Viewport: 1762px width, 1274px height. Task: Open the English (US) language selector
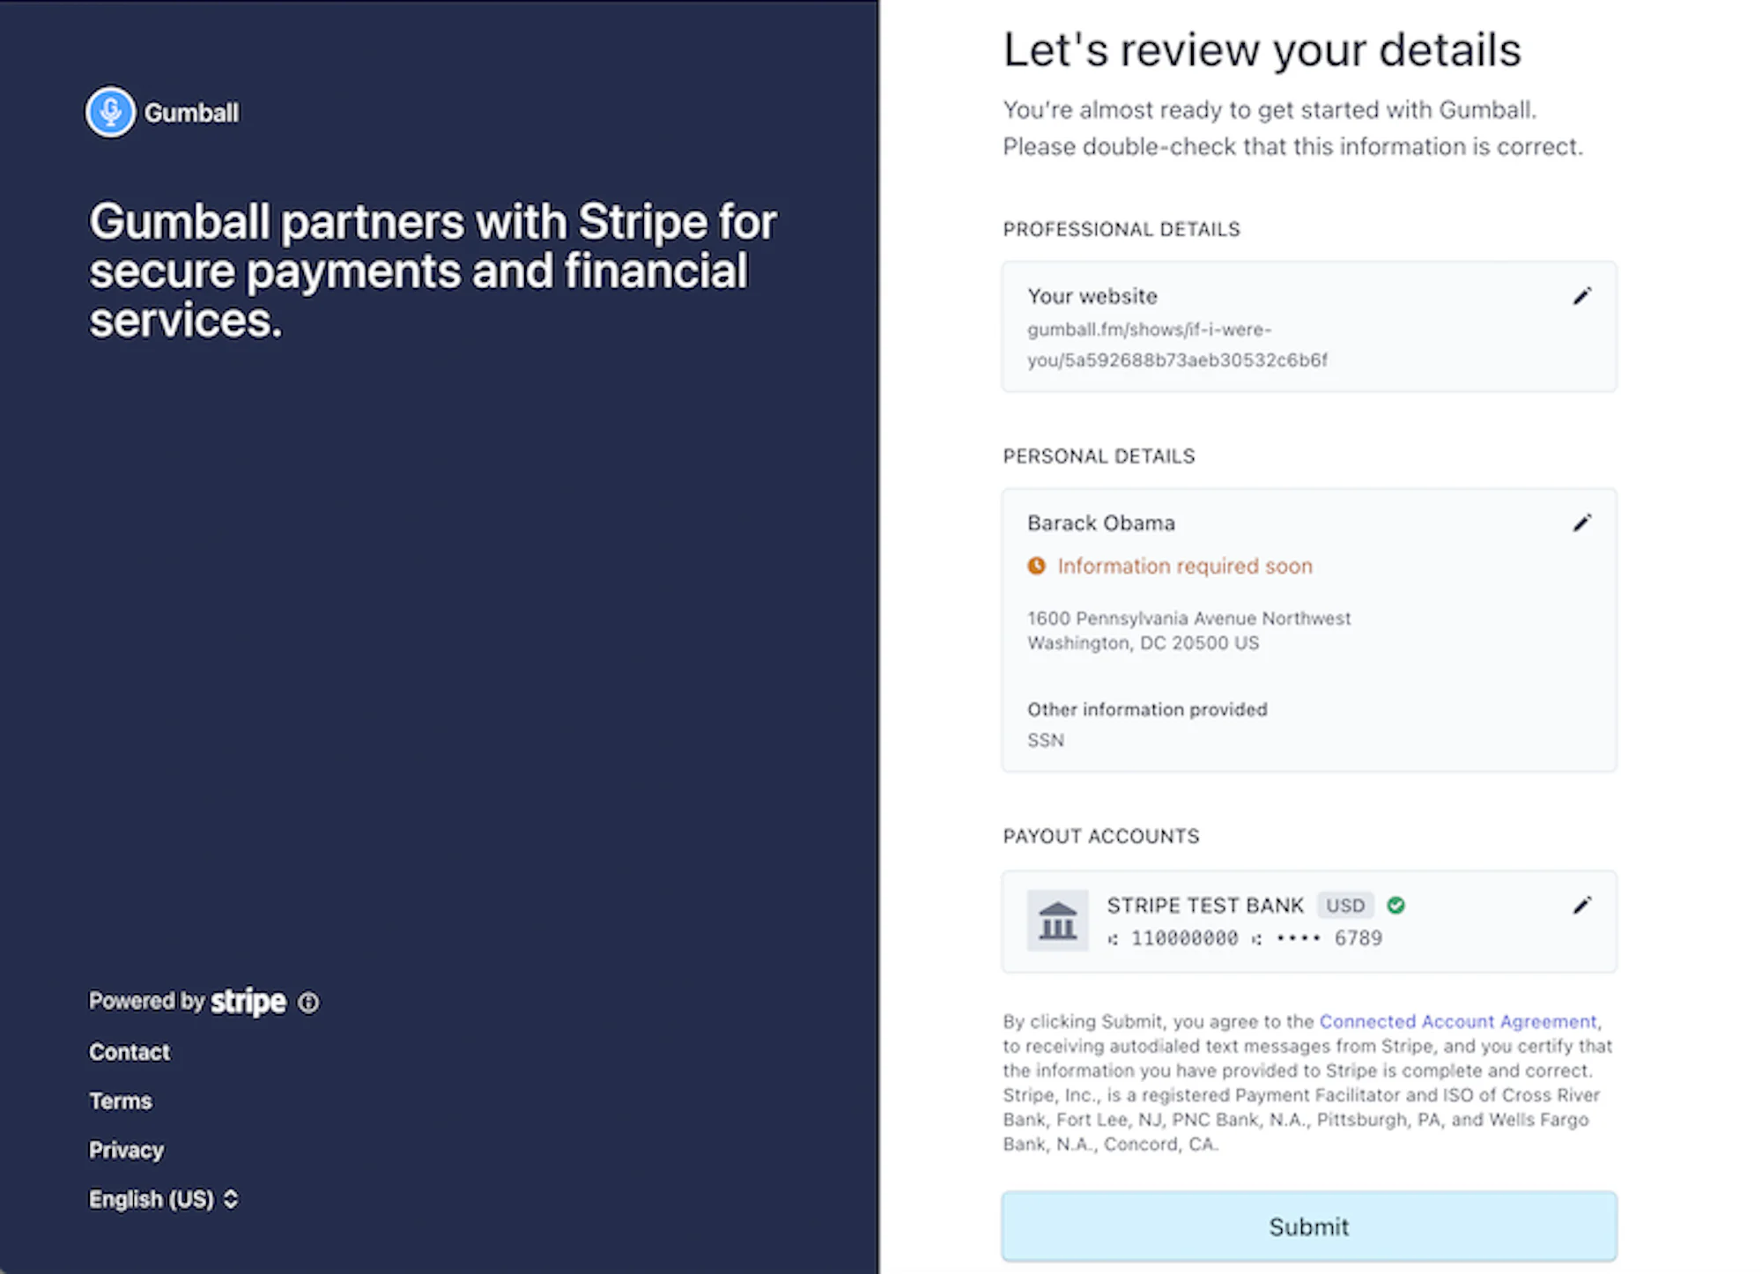click(x=163, y=1199)
